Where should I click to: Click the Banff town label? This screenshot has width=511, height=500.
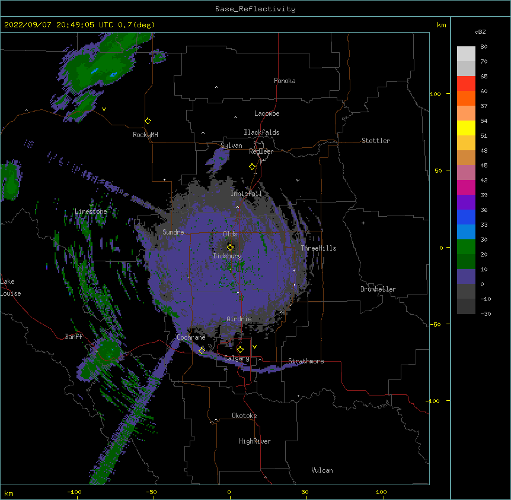click(x=74, y=337)
